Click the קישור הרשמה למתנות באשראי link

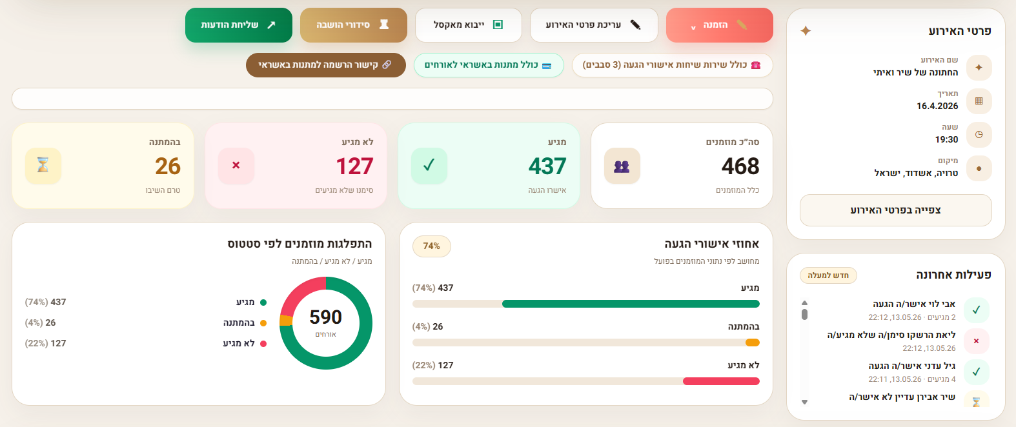[x=325, y=65]
